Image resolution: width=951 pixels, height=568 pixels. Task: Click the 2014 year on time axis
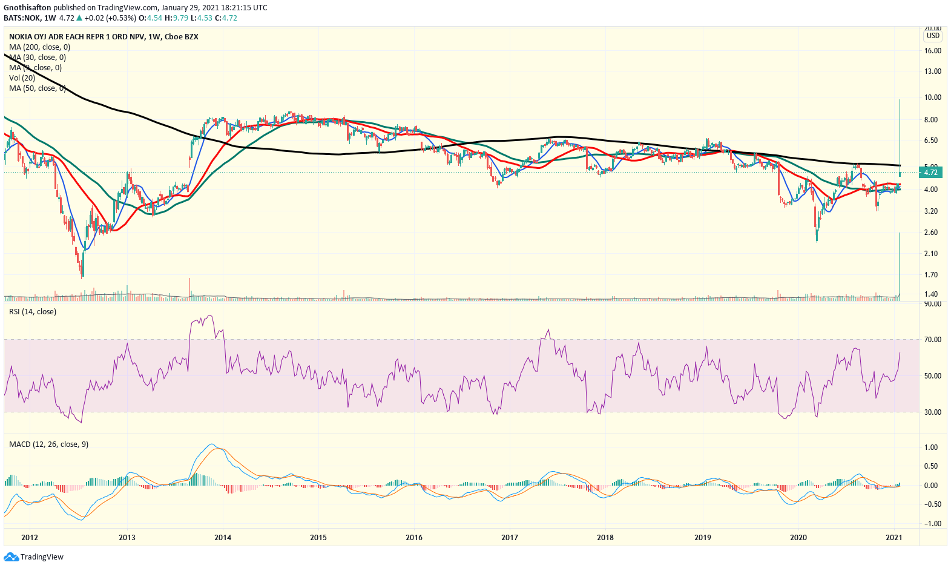223,538
